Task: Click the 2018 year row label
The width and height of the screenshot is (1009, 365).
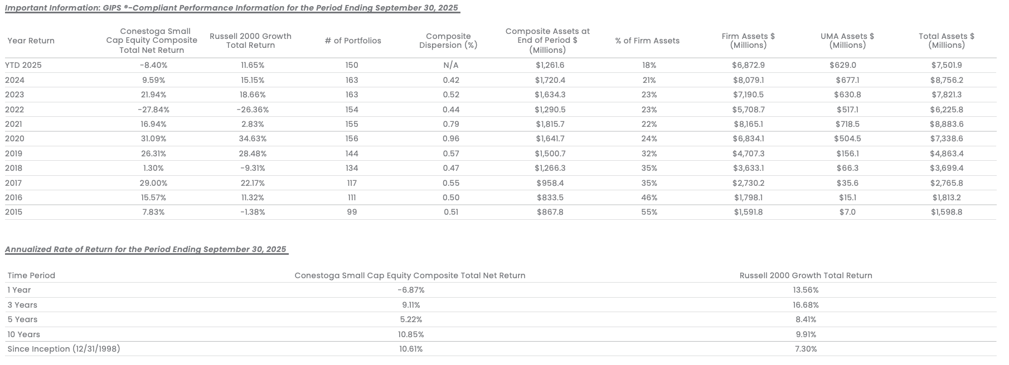Action: [14, 168]
